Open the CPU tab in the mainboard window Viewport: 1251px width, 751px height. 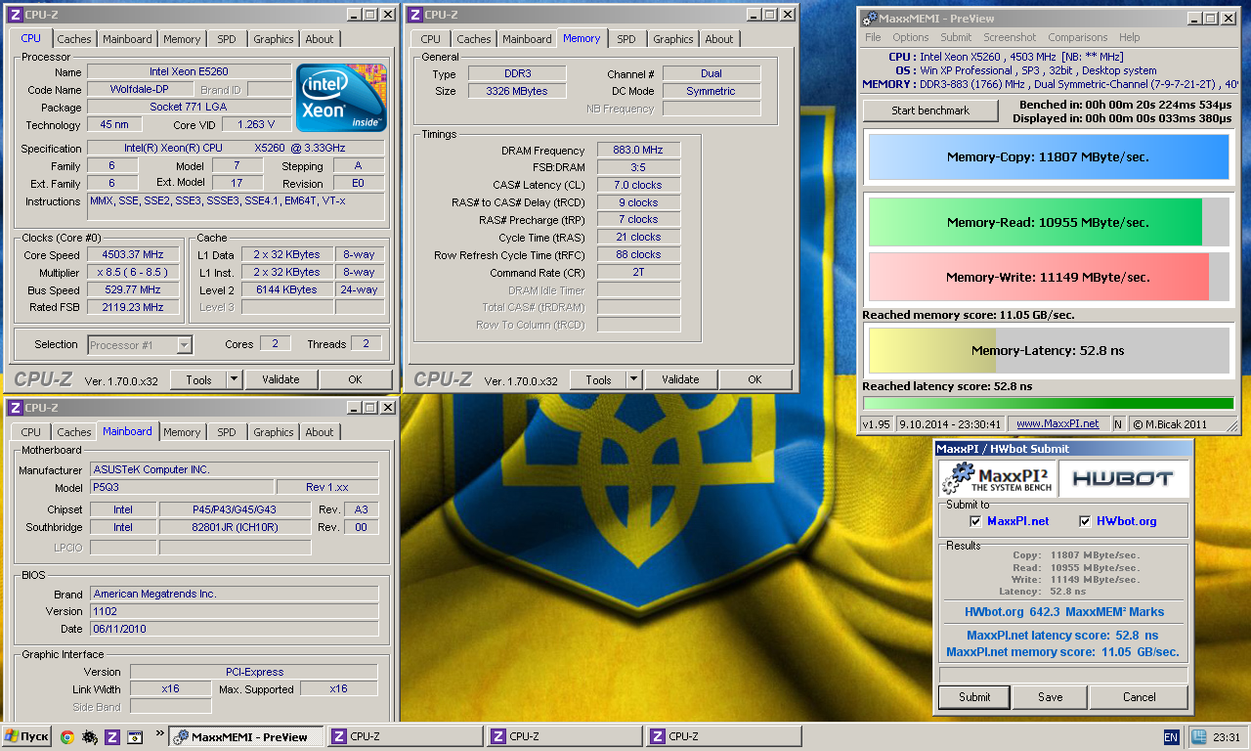pos(31,432)
